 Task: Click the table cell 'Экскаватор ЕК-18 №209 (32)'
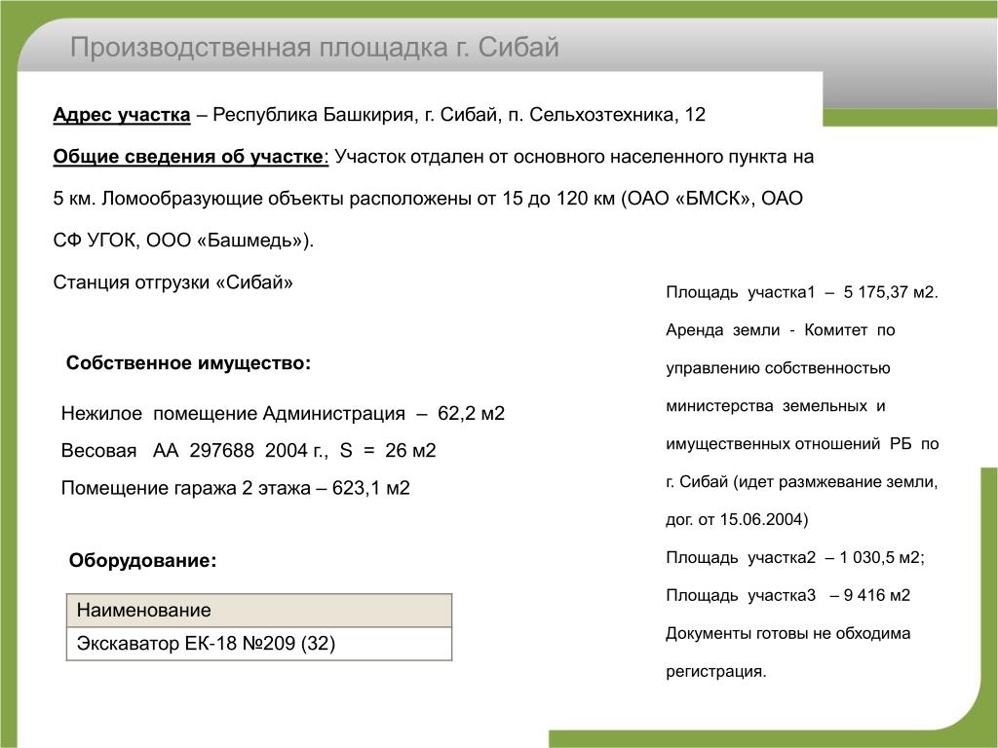coord(259,644)
